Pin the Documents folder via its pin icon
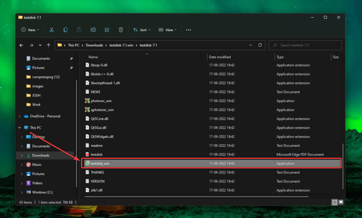 pos(72,58)
